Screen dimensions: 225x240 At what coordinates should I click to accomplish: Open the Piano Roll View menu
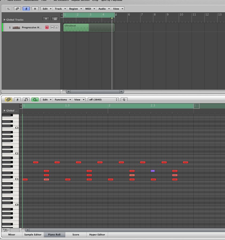(79, 100)
